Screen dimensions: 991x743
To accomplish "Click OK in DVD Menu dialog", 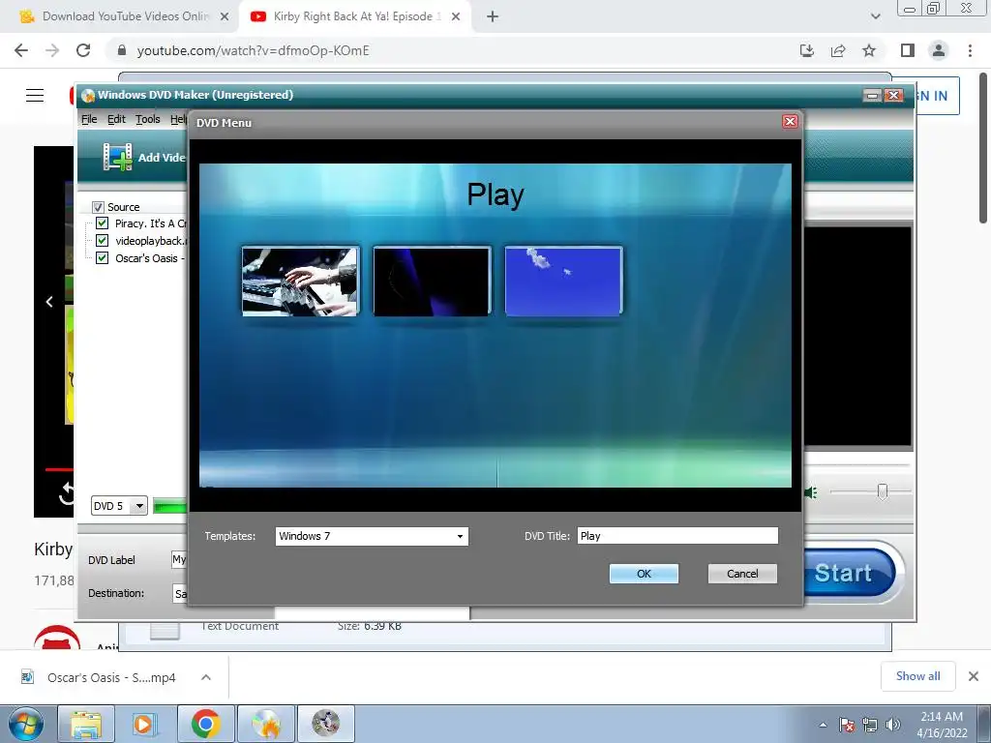I will point(644,574).
